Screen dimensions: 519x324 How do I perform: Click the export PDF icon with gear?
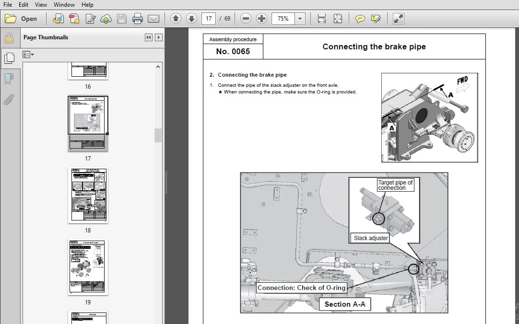point(74,19)
